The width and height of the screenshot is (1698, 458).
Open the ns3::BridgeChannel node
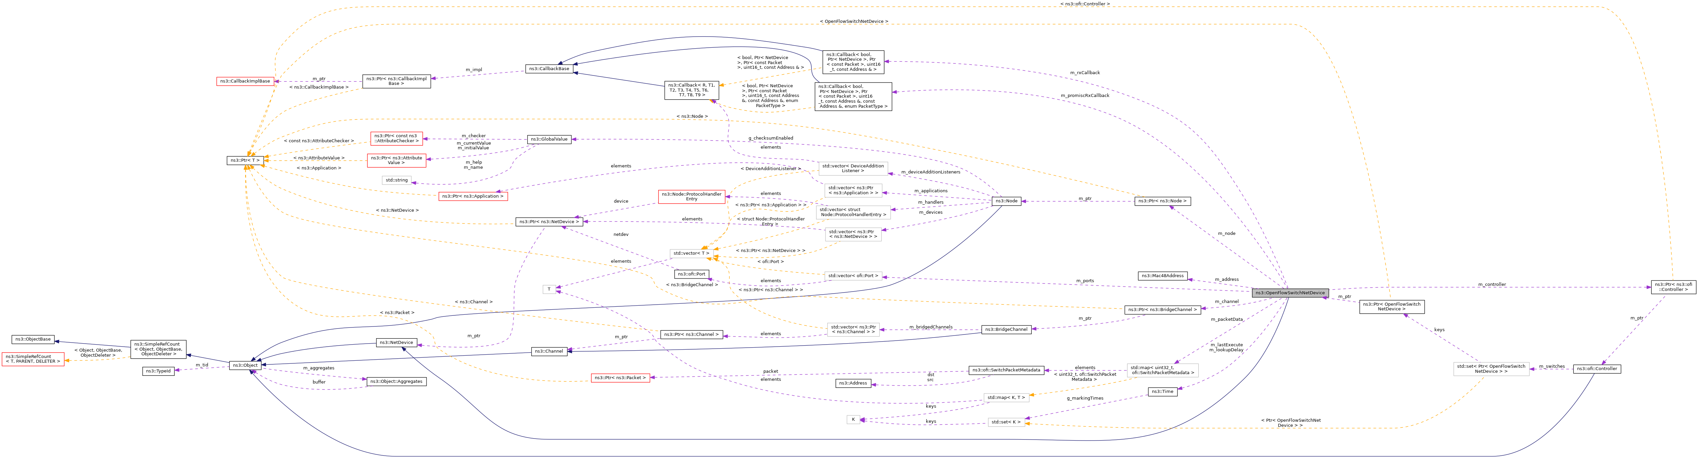click(x=1007, y=329)
